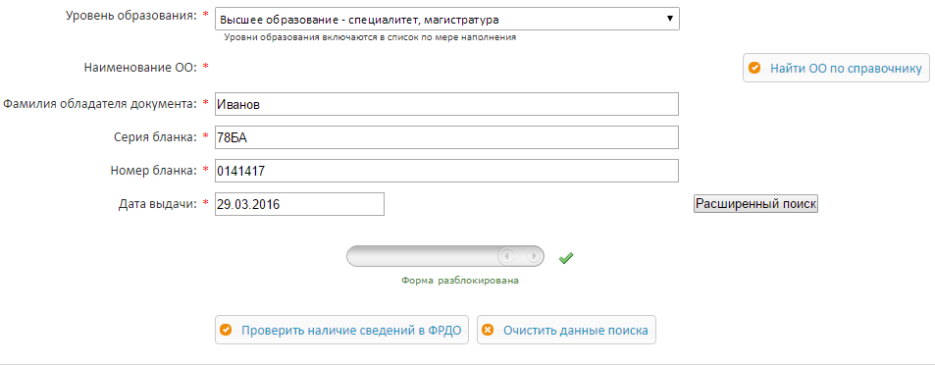Clear the form with Очистить данные поиска
The height and width of the screenshot is (365, 935).
tap(566, 331)
